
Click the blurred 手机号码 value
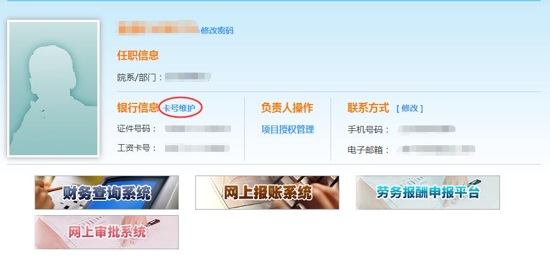[427, 129]
